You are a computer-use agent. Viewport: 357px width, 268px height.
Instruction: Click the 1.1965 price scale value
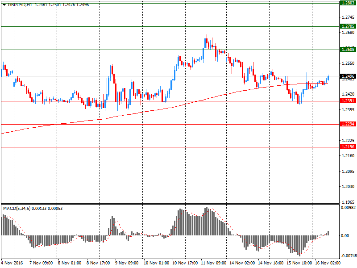coord(348,202)
